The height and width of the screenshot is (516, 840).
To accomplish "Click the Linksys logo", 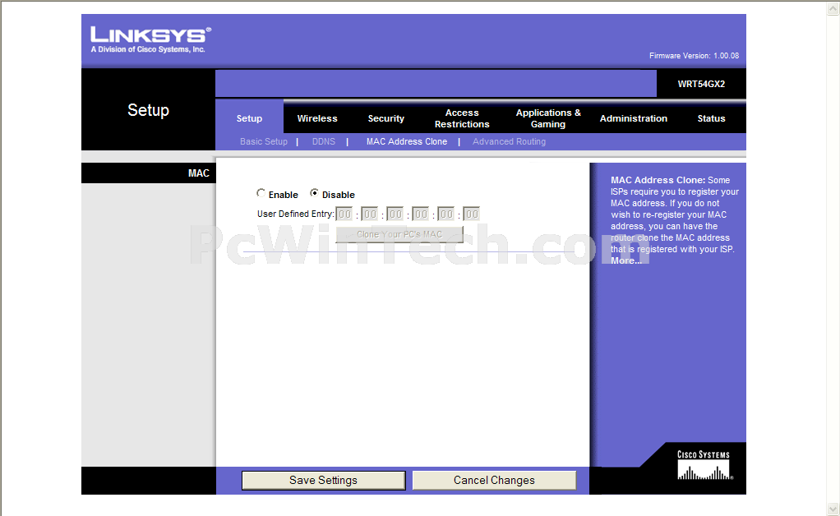I will 150,39.
